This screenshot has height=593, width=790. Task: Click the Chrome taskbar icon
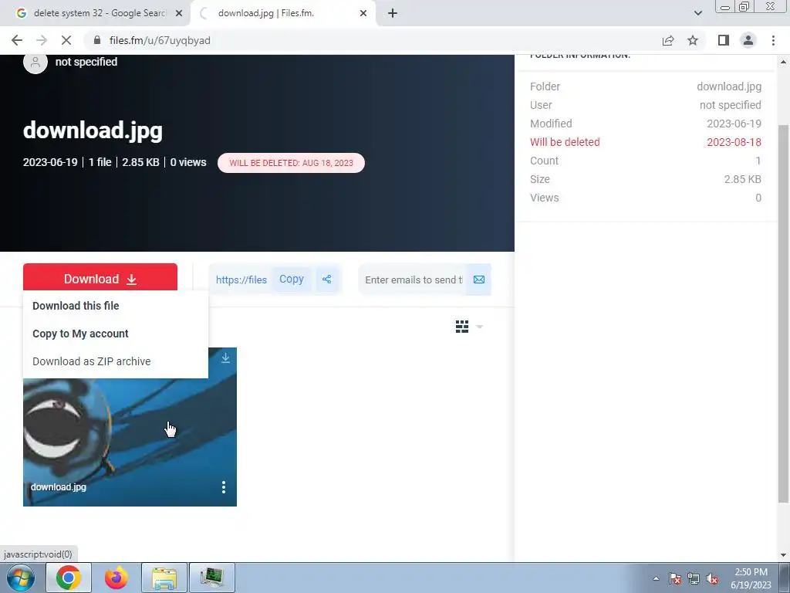(69, 578)
